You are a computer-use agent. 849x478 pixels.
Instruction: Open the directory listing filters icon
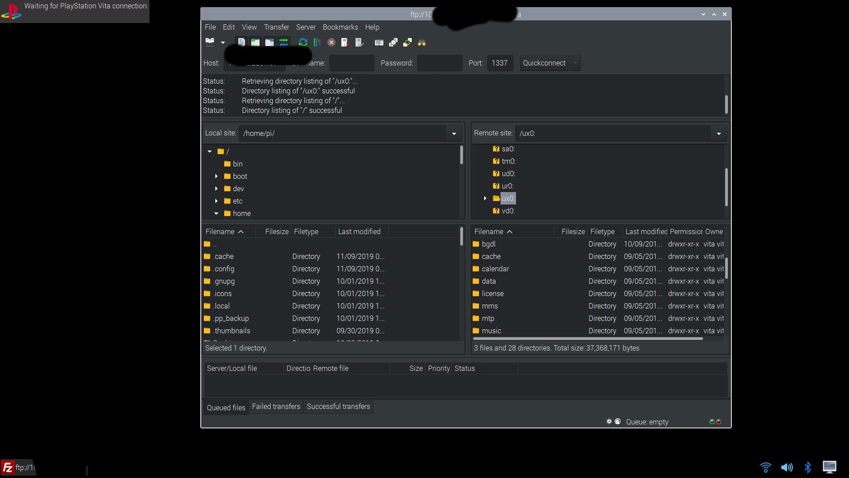[379, 42]
